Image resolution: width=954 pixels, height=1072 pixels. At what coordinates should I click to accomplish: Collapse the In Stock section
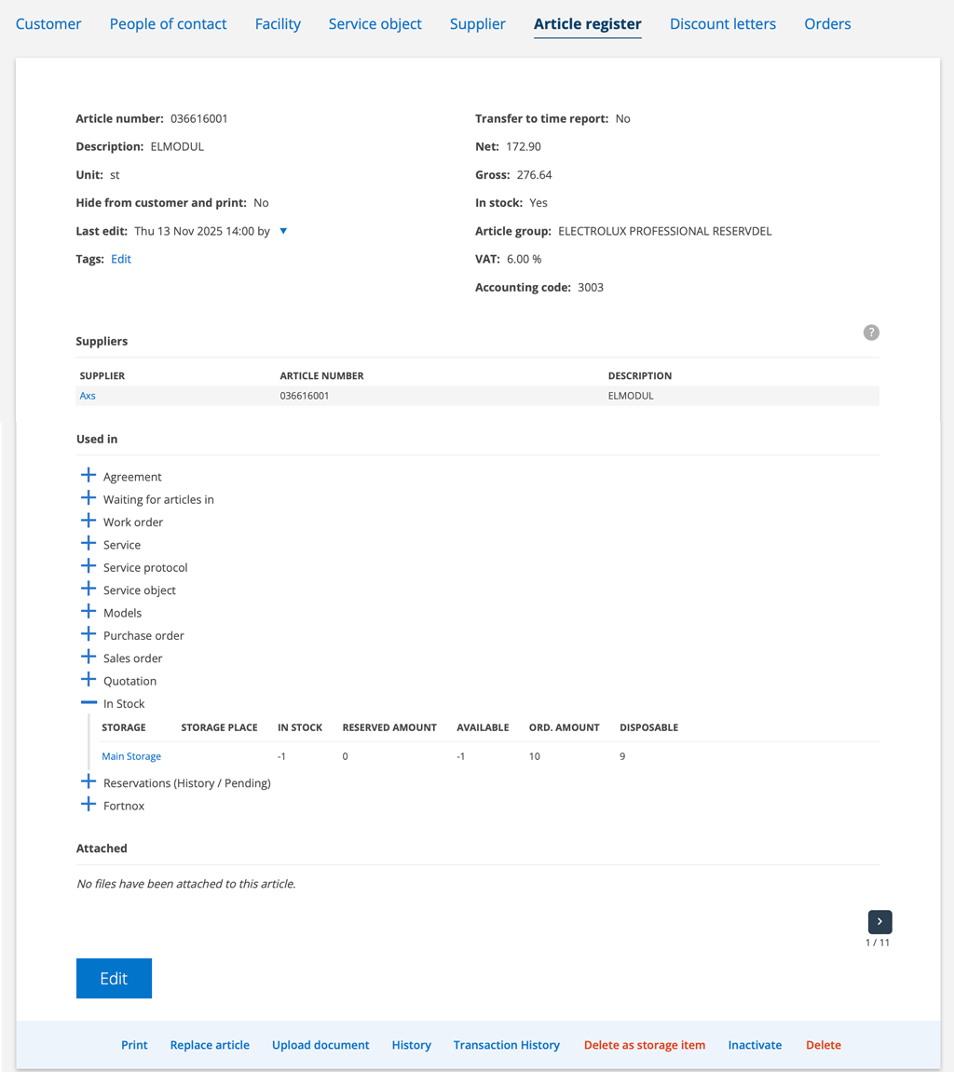pos(89,703)
